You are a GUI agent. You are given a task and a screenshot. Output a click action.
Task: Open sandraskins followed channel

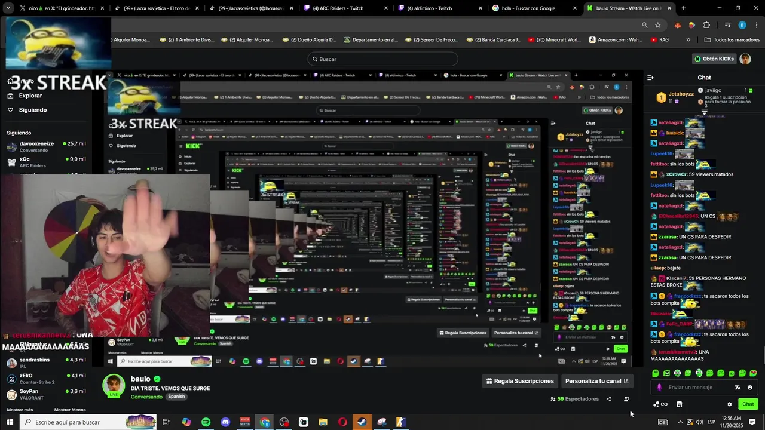click(47, 363)
